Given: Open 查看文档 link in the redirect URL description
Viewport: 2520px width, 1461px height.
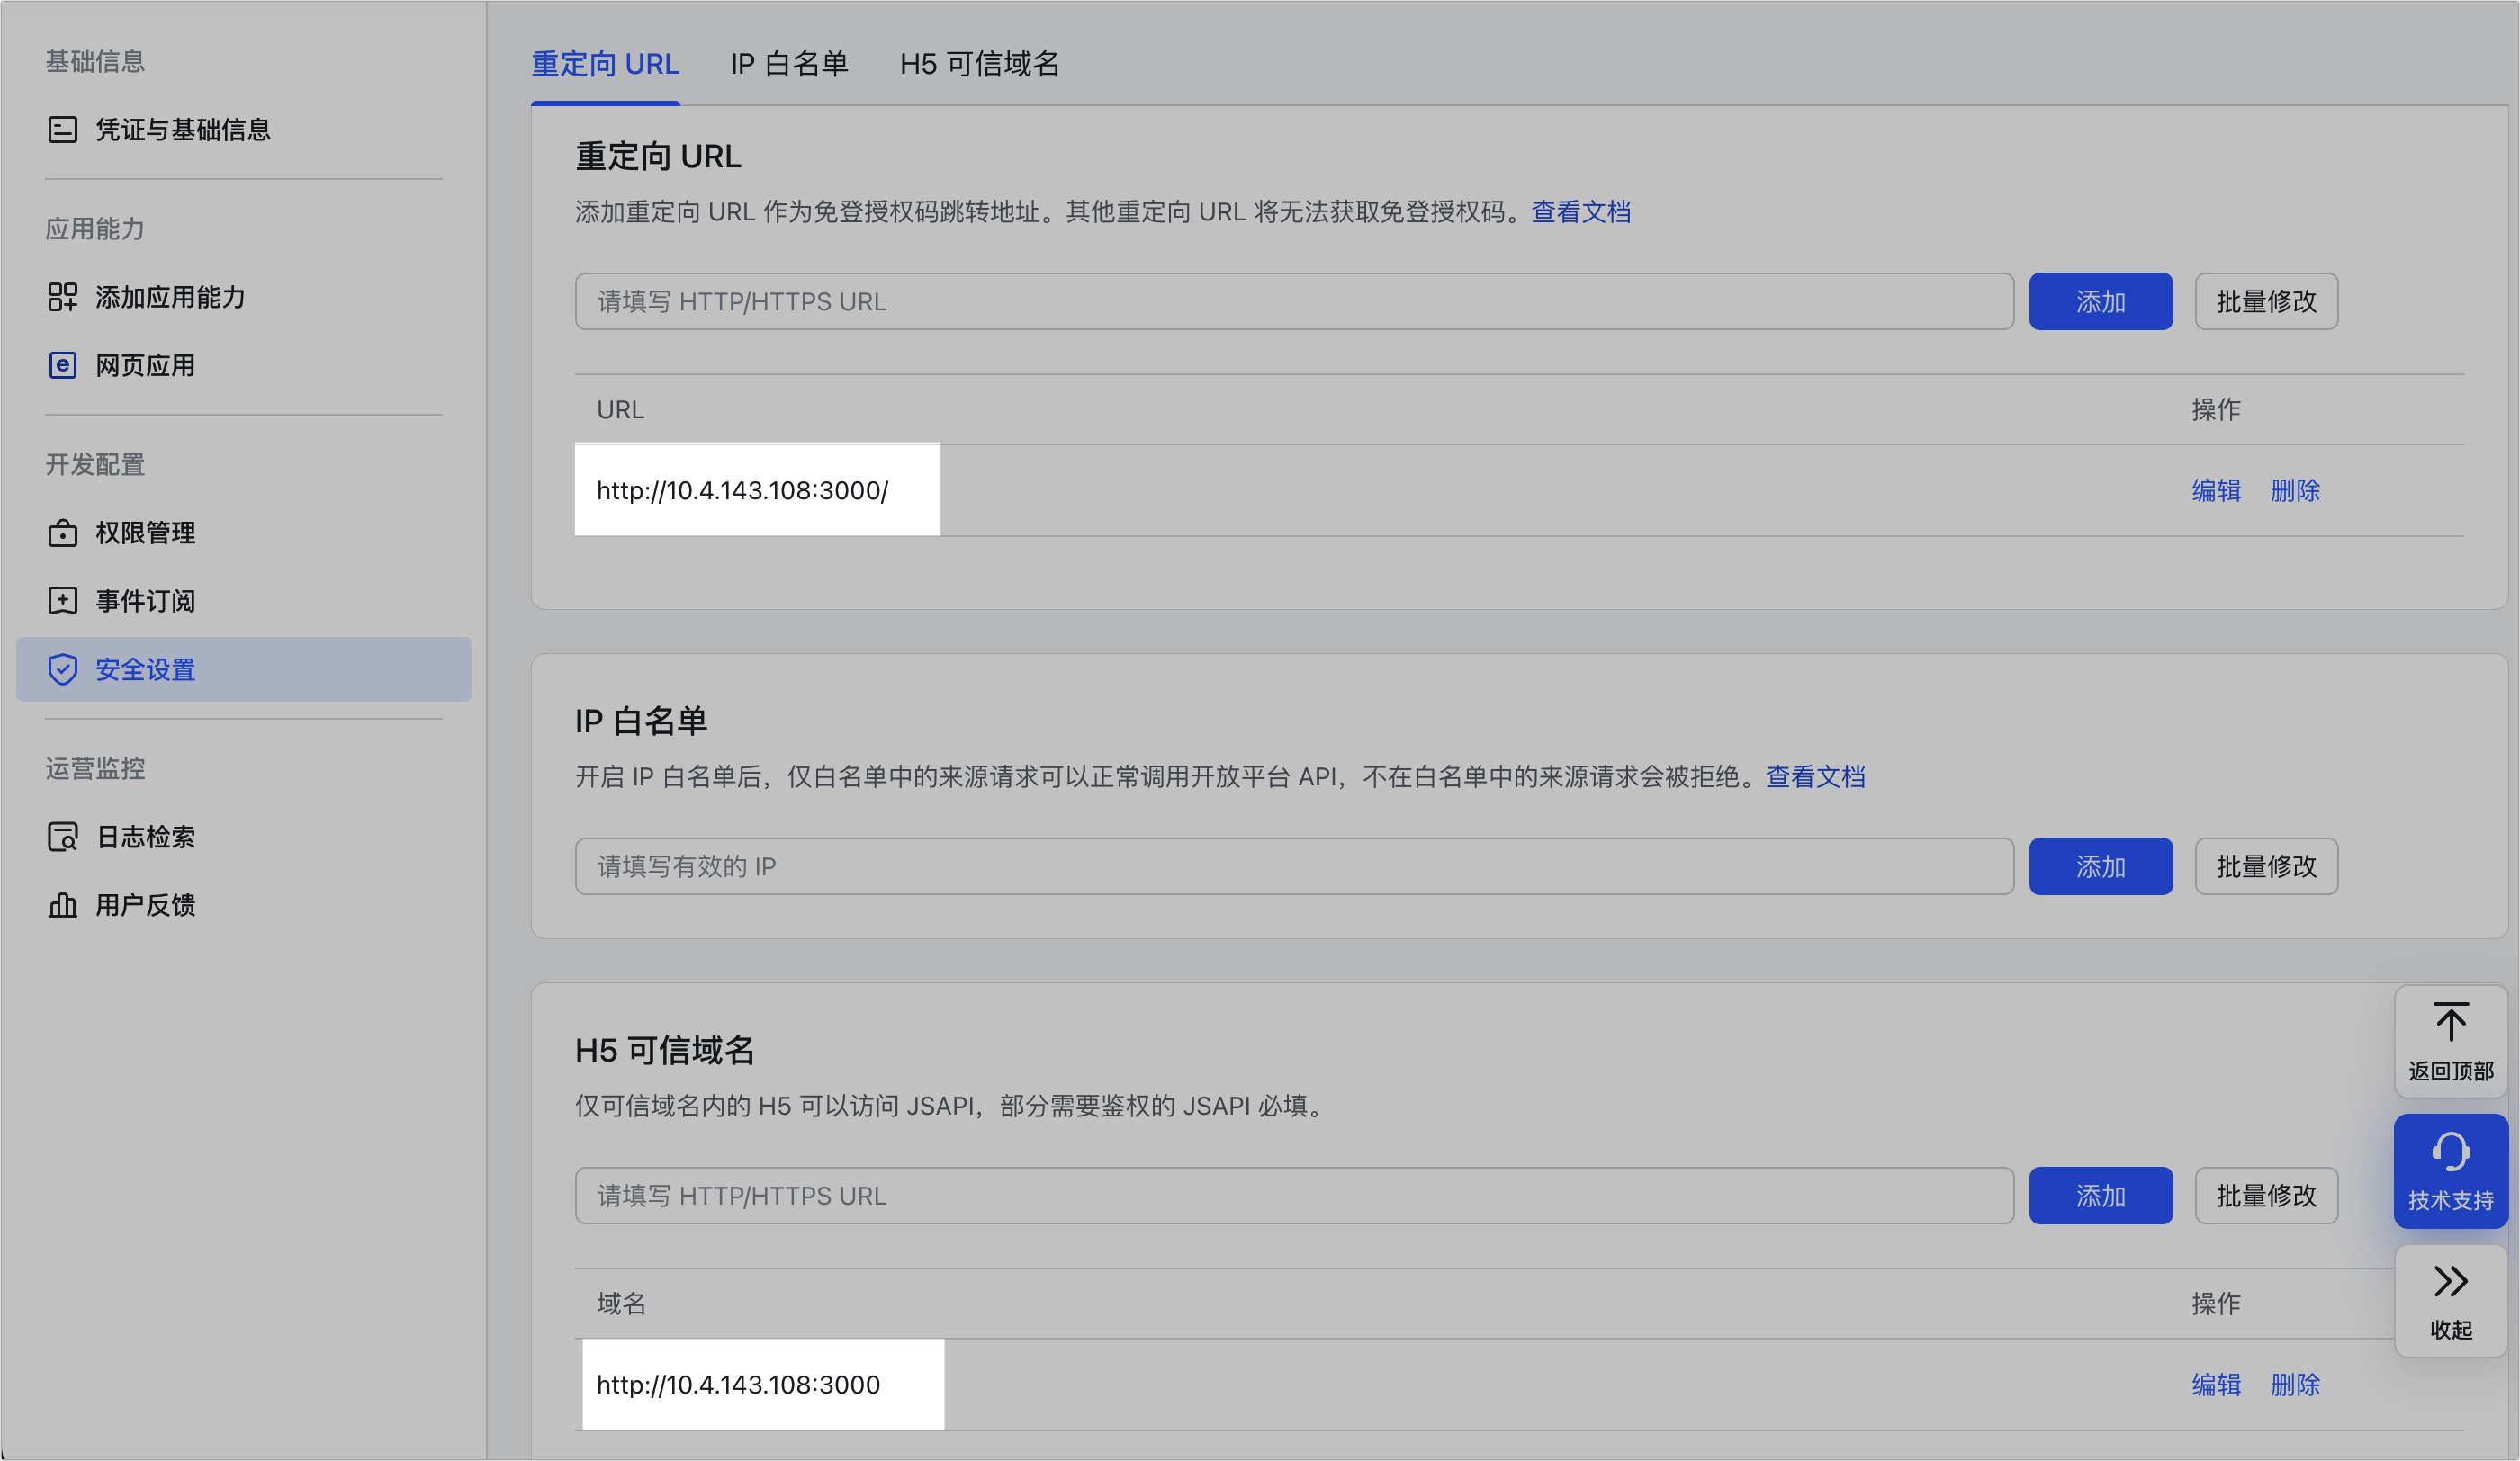Looking at the screenshot, I should click(1580, 211).
